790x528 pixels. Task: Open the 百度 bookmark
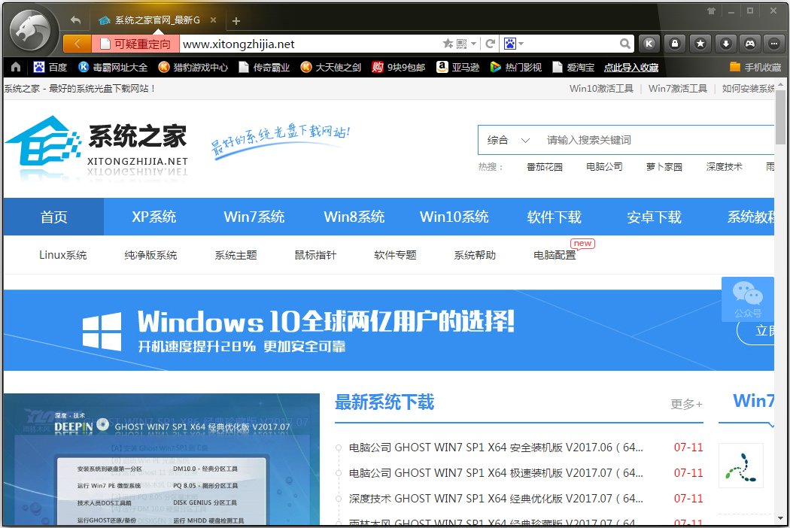(50, 67)
